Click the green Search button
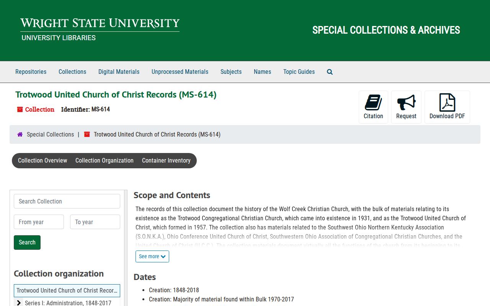The height and width of the screenshot is (306, 490). coord(27,243)
